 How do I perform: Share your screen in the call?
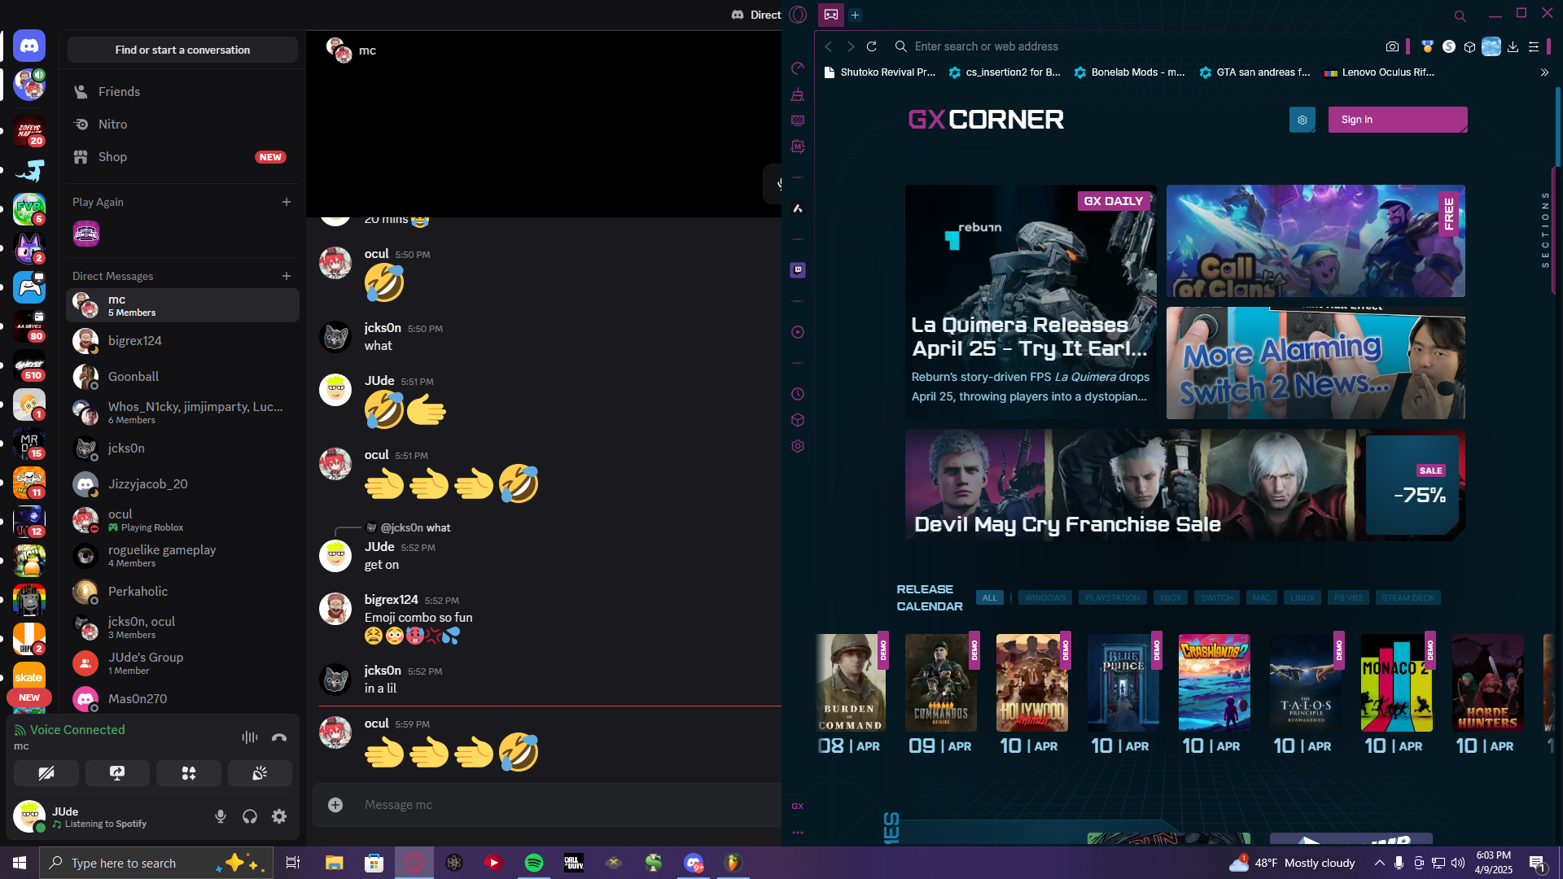coord(117,773)
